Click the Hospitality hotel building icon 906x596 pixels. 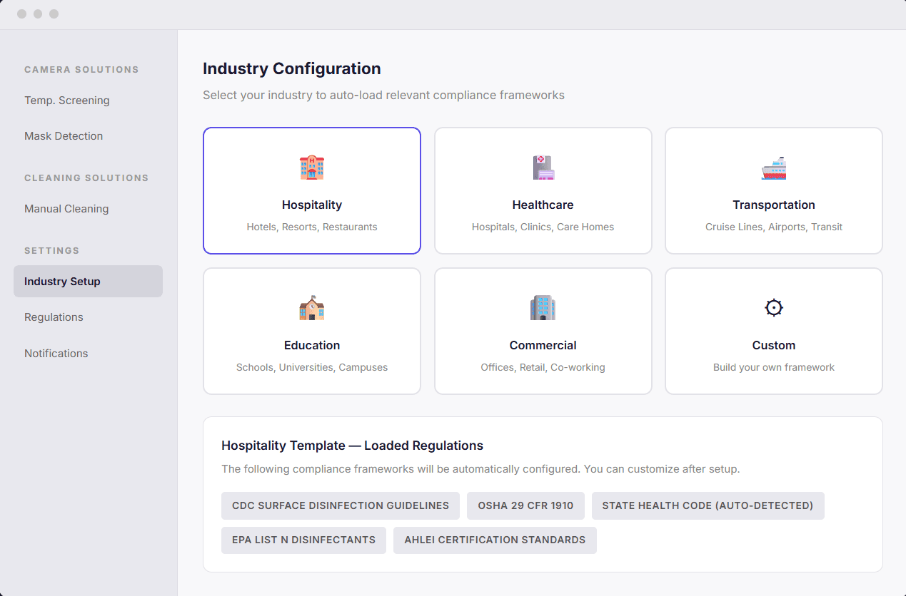pyautogui.click(x=312, y=168)
